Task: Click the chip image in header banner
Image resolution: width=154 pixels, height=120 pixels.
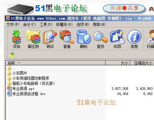Action: [x=21, y=9]
